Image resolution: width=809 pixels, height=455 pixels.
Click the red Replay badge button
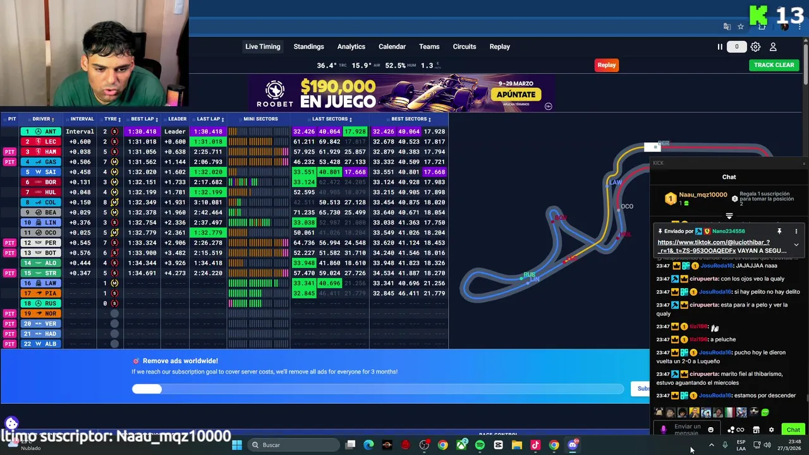coord(607,65)
